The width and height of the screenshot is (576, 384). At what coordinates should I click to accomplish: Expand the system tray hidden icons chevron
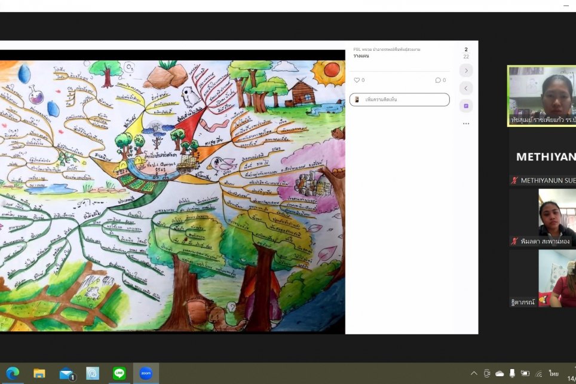[474, 374]
